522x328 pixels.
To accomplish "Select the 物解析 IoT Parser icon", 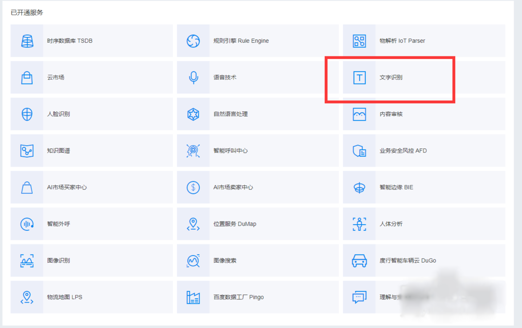I will pyautogui.click(x=359, y=41).
